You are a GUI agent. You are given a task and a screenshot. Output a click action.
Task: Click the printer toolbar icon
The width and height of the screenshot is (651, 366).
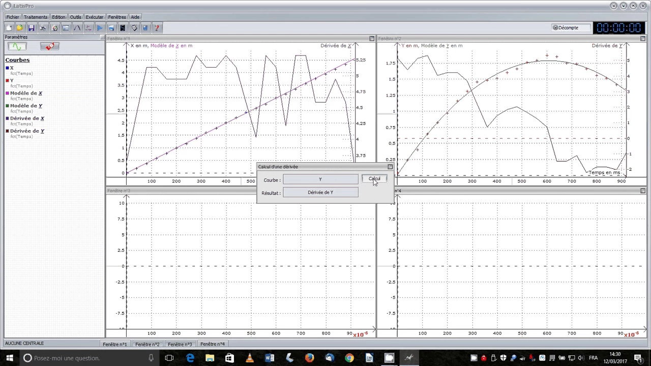(43, 28)
